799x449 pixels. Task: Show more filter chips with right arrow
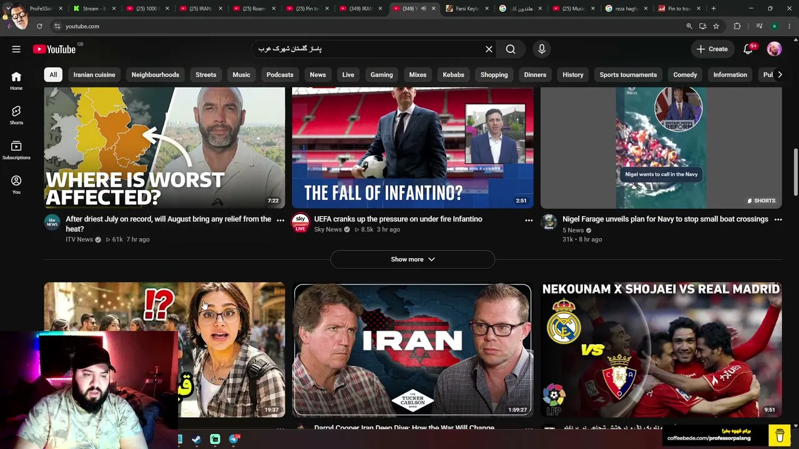click(x=779, y=75)
